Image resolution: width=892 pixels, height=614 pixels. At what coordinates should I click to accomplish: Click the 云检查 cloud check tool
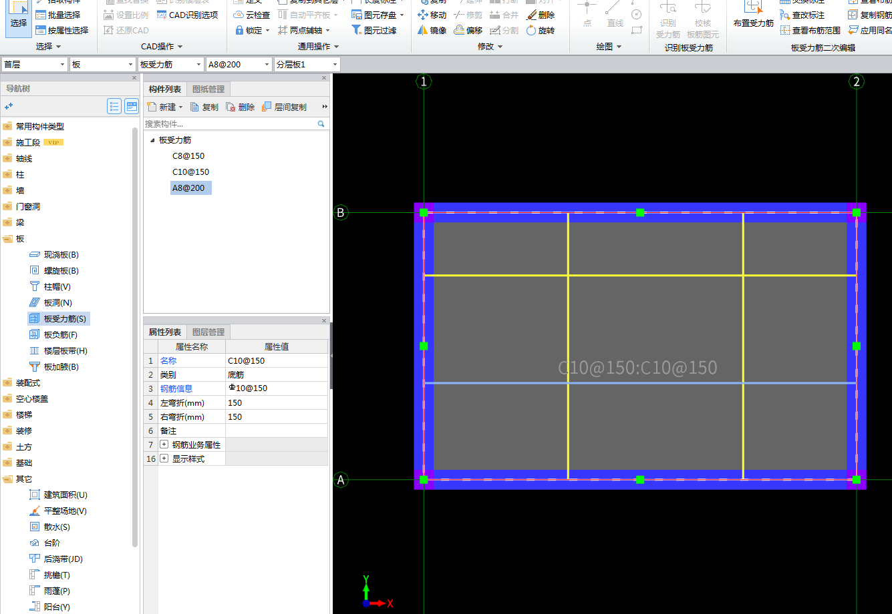tap(251, 15)
